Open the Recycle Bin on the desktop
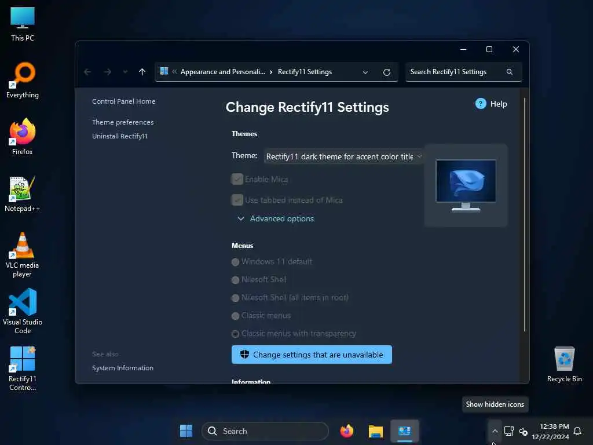Image resolution: width=593 pixels, height=445 pixels. click(564, 364)
